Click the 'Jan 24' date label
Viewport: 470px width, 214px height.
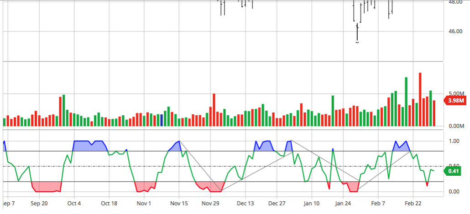click(x=343, y=203)
